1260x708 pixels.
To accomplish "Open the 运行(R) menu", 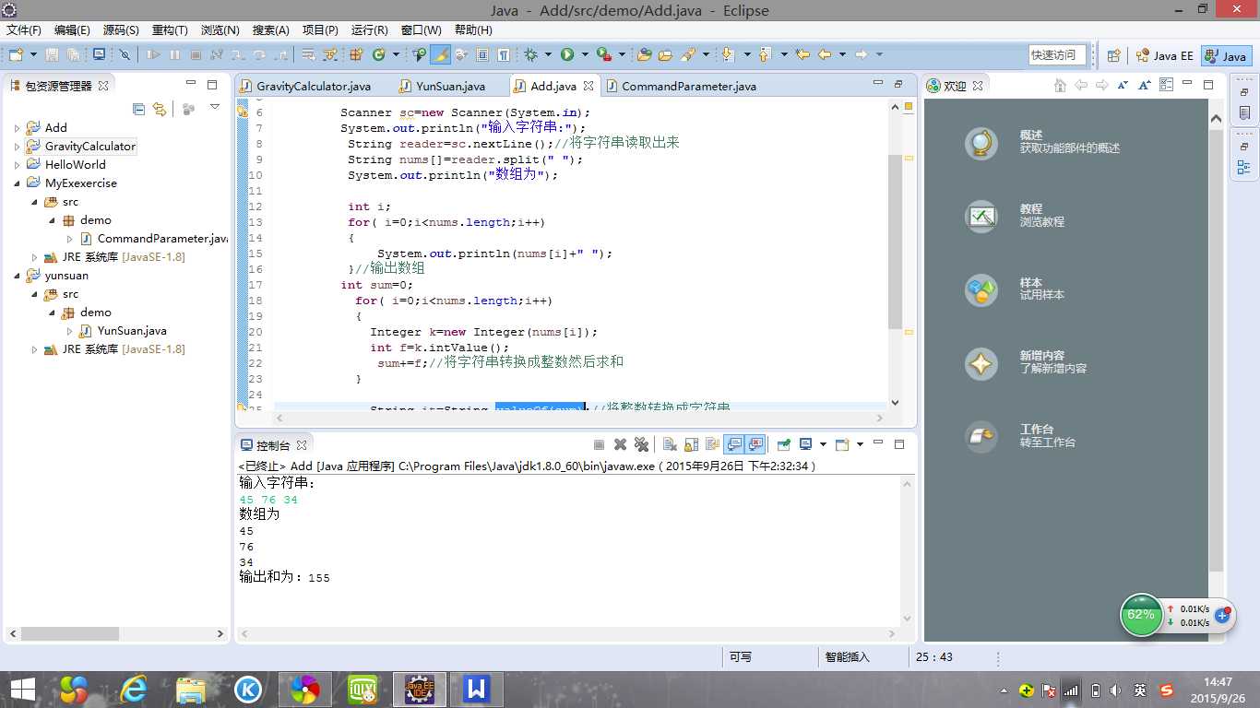I will [x=369, y=30].
